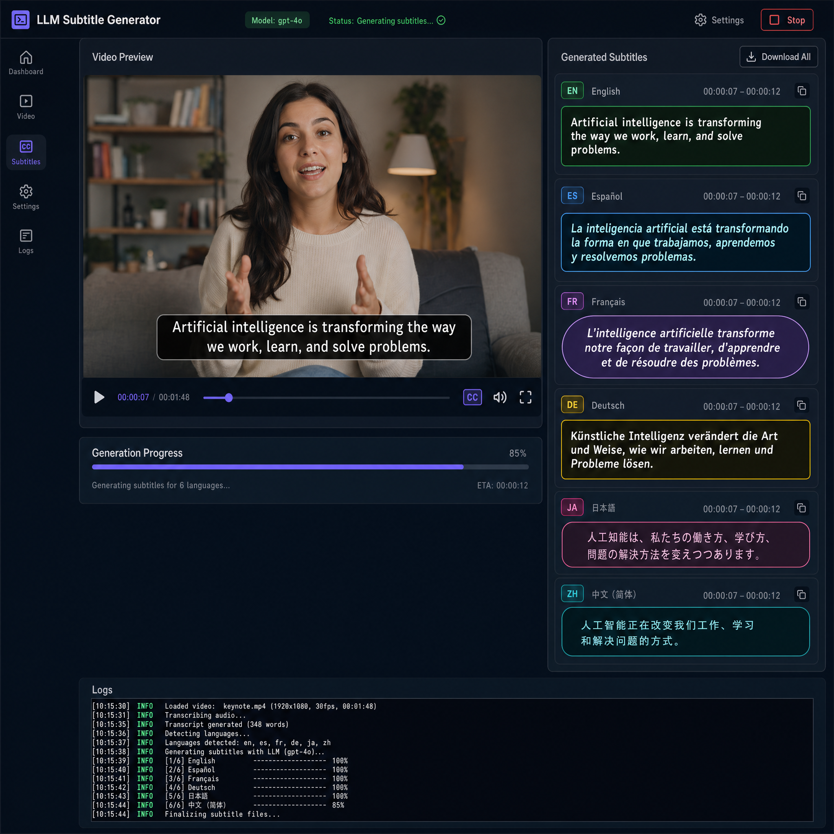Mute the video volume
Screen dimensions: 834x834
499,397
